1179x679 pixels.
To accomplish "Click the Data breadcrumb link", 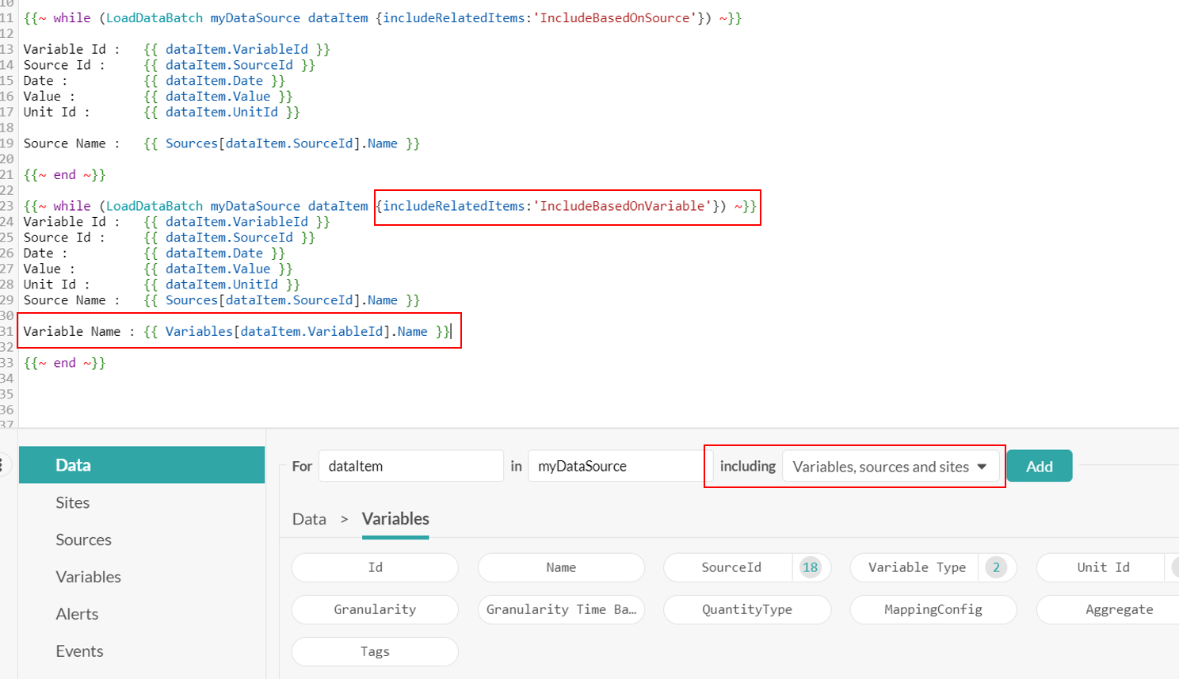I will pos(309,519).
